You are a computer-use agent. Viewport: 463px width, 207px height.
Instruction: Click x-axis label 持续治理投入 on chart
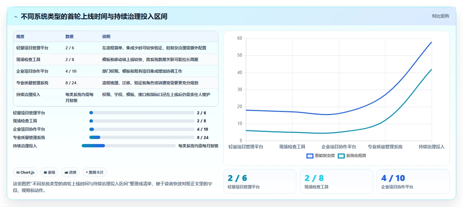[432, 147]
